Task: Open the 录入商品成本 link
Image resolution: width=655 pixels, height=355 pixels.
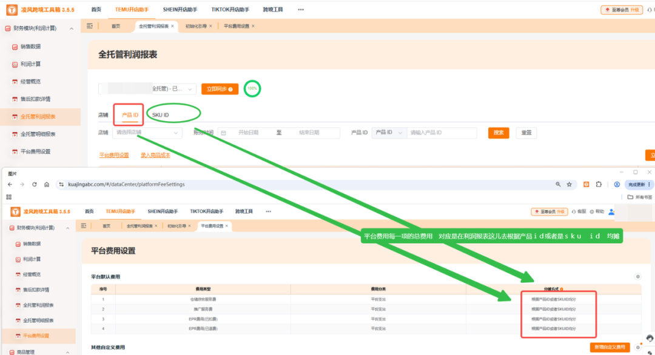Action: tap(155, 155)
